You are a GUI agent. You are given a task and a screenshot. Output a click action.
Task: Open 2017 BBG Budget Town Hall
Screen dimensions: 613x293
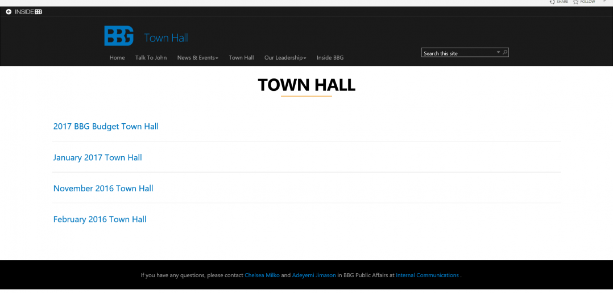tap(106, 127)
